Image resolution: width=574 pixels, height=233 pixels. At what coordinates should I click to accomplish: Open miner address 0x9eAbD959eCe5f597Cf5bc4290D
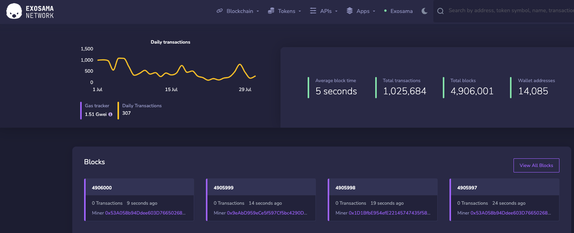pyautogui.click(x=267, y=213)
